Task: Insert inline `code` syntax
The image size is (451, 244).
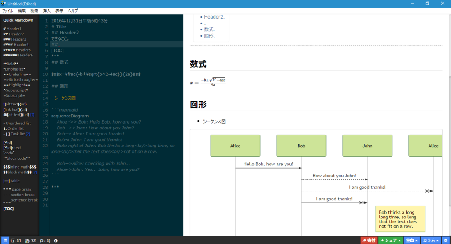Action: [9, 153]
